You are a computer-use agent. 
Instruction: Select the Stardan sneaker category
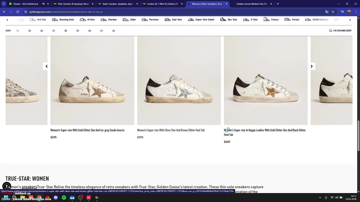(109, 20)
